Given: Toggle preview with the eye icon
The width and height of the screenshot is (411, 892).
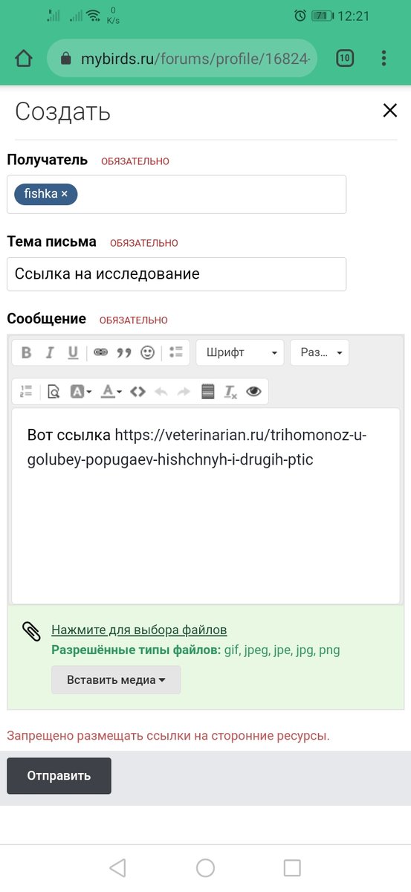Looking at the screenshot, I should [x=254, y=392].
